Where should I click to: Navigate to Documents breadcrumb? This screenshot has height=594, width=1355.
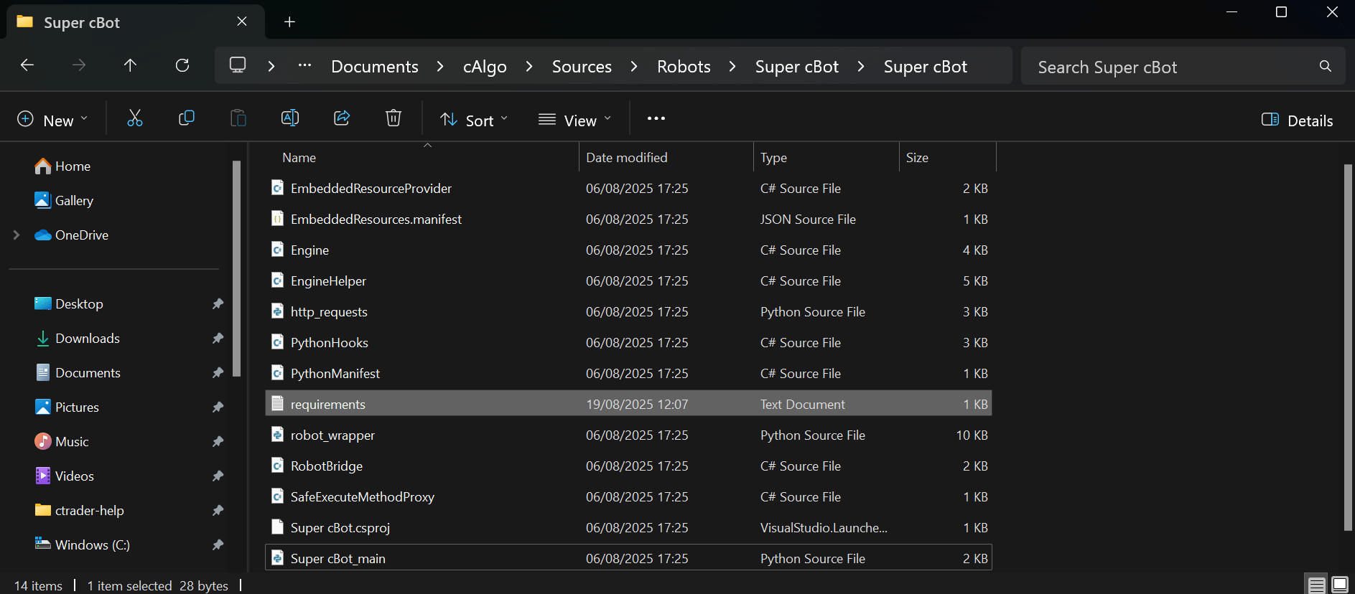pos(375,67)
